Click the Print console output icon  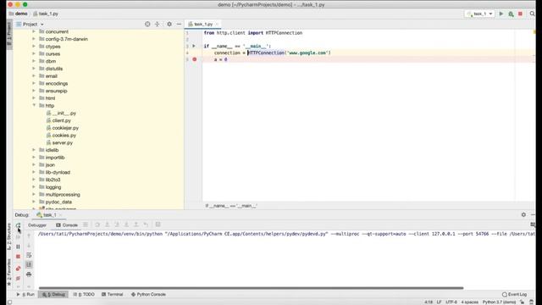pos(29,274)
